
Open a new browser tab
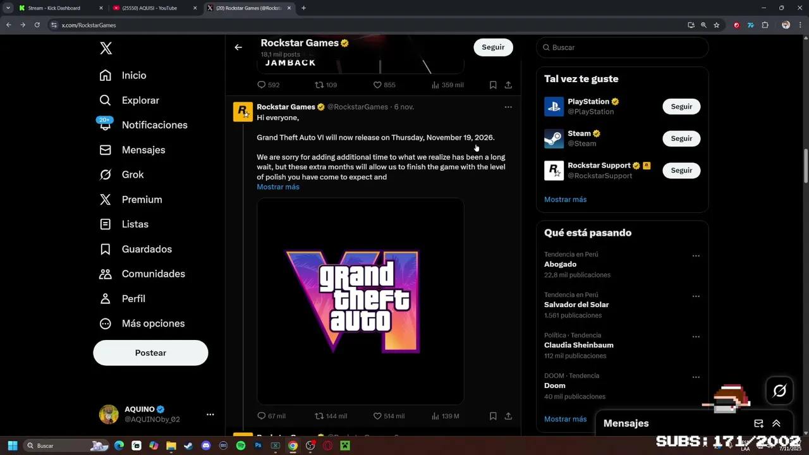coord(303,8)
